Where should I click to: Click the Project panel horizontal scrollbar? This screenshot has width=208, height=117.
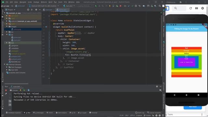click(16, 84)
